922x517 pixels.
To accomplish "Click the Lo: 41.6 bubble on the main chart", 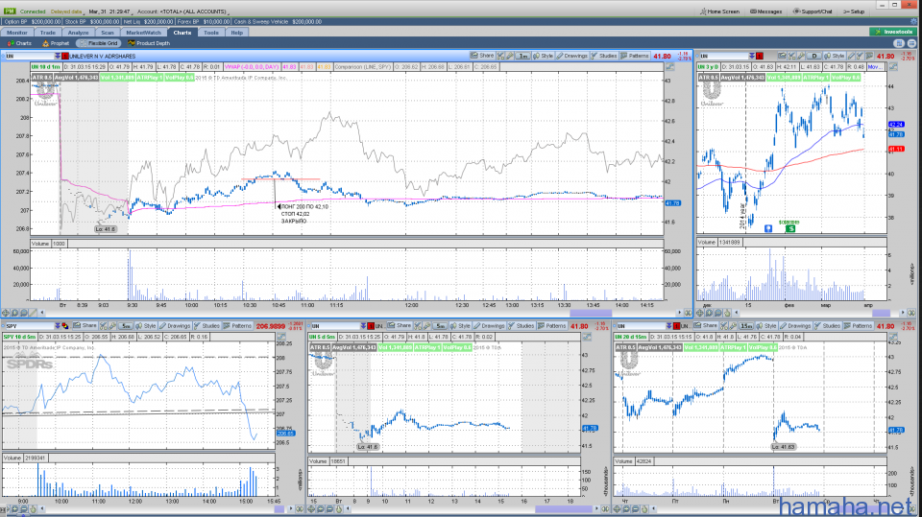I will coord(106,229).
